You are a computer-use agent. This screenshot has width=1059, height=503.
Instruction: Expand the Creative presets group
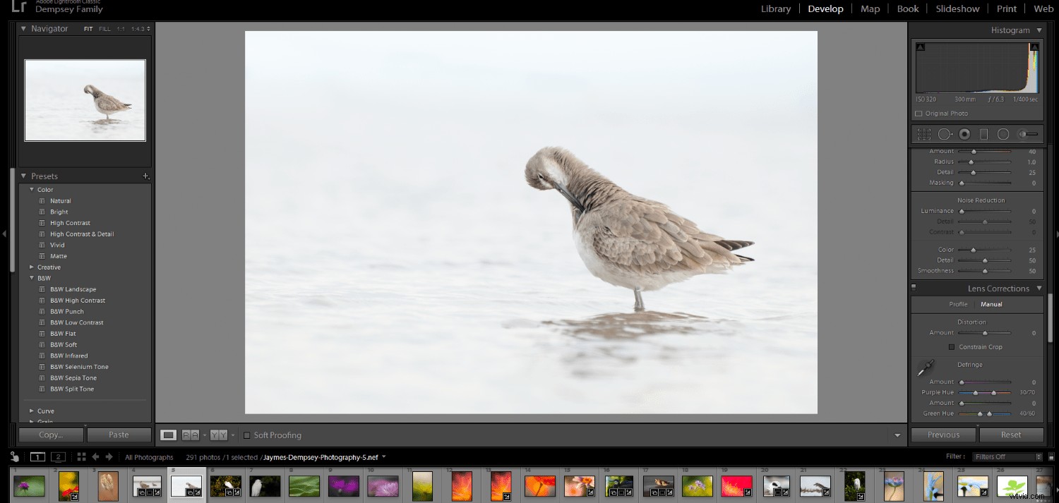tap(31, 267)
